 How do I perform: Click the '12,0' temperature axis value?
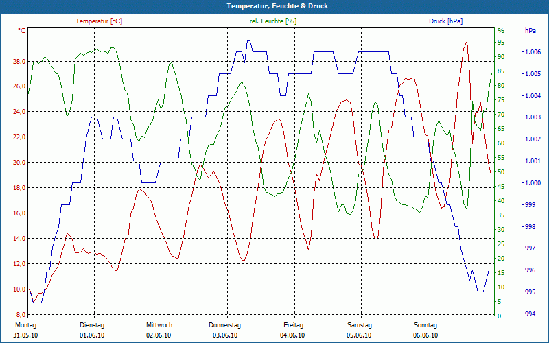pyautogui.click(x=19, y=264)
